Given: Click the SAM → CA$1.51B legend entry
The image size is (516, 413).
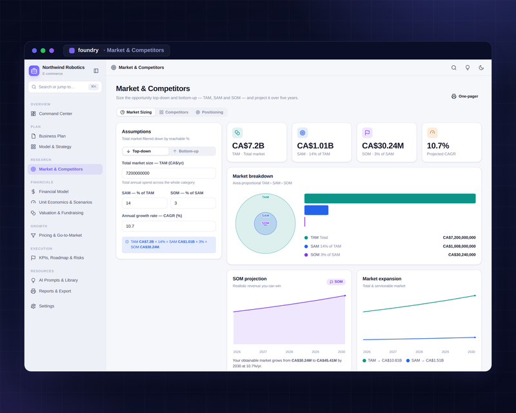Looking at the screenshot, I should (425, 361).
